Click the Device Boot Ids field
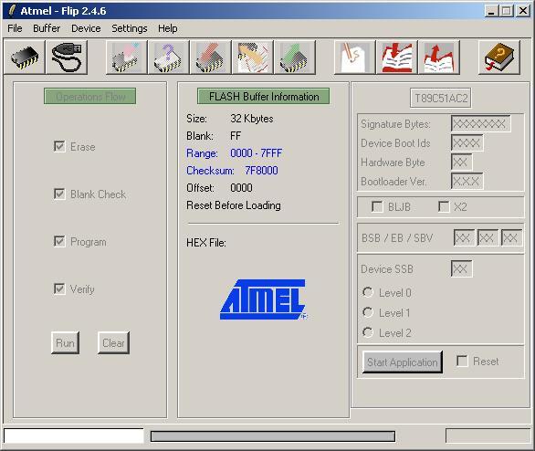Viewport: 535px width, 451px height. [x=467, y=142]
